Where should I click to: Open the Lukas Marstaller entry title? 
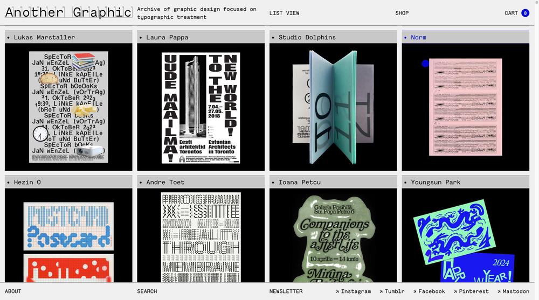point(44,37)
